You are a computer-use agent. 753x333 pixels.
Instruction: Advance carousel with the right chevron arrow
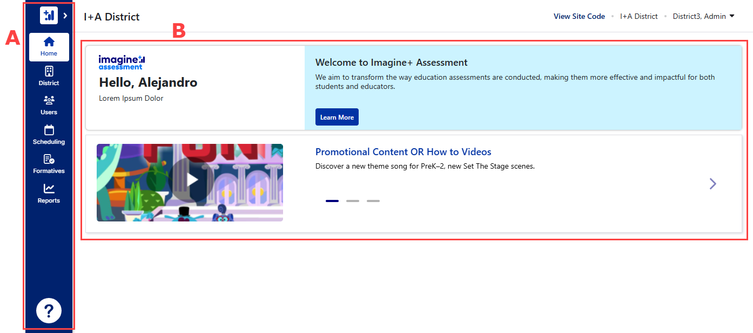click(713, 184)
